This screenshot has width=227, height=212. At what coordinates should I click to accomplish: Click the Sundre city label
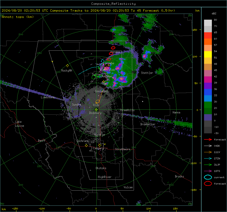[76, 105]
